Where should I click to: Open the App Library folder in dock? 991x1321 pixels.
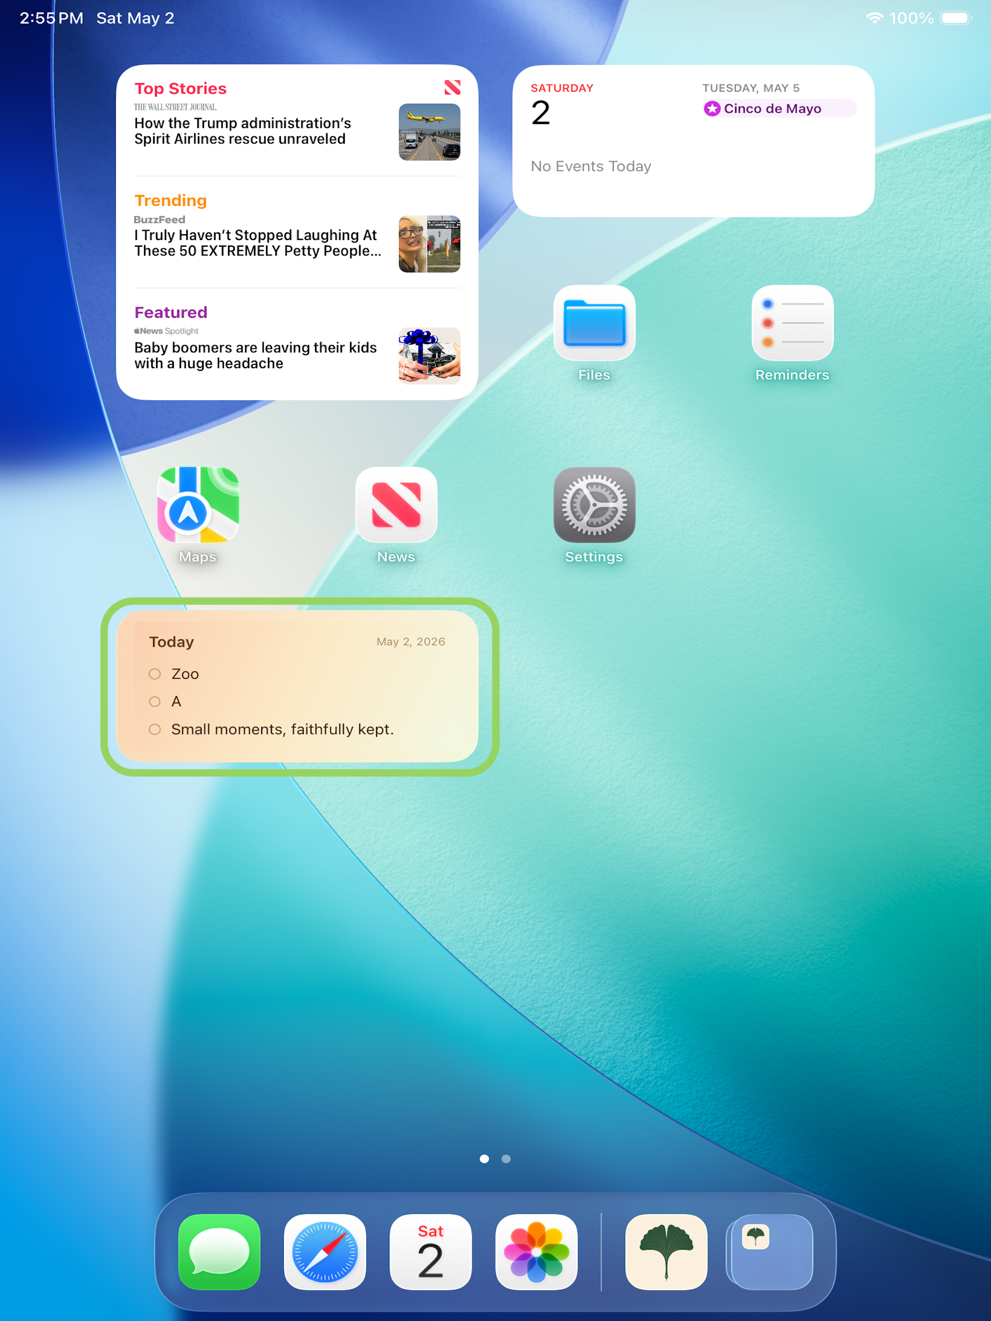771,1252
